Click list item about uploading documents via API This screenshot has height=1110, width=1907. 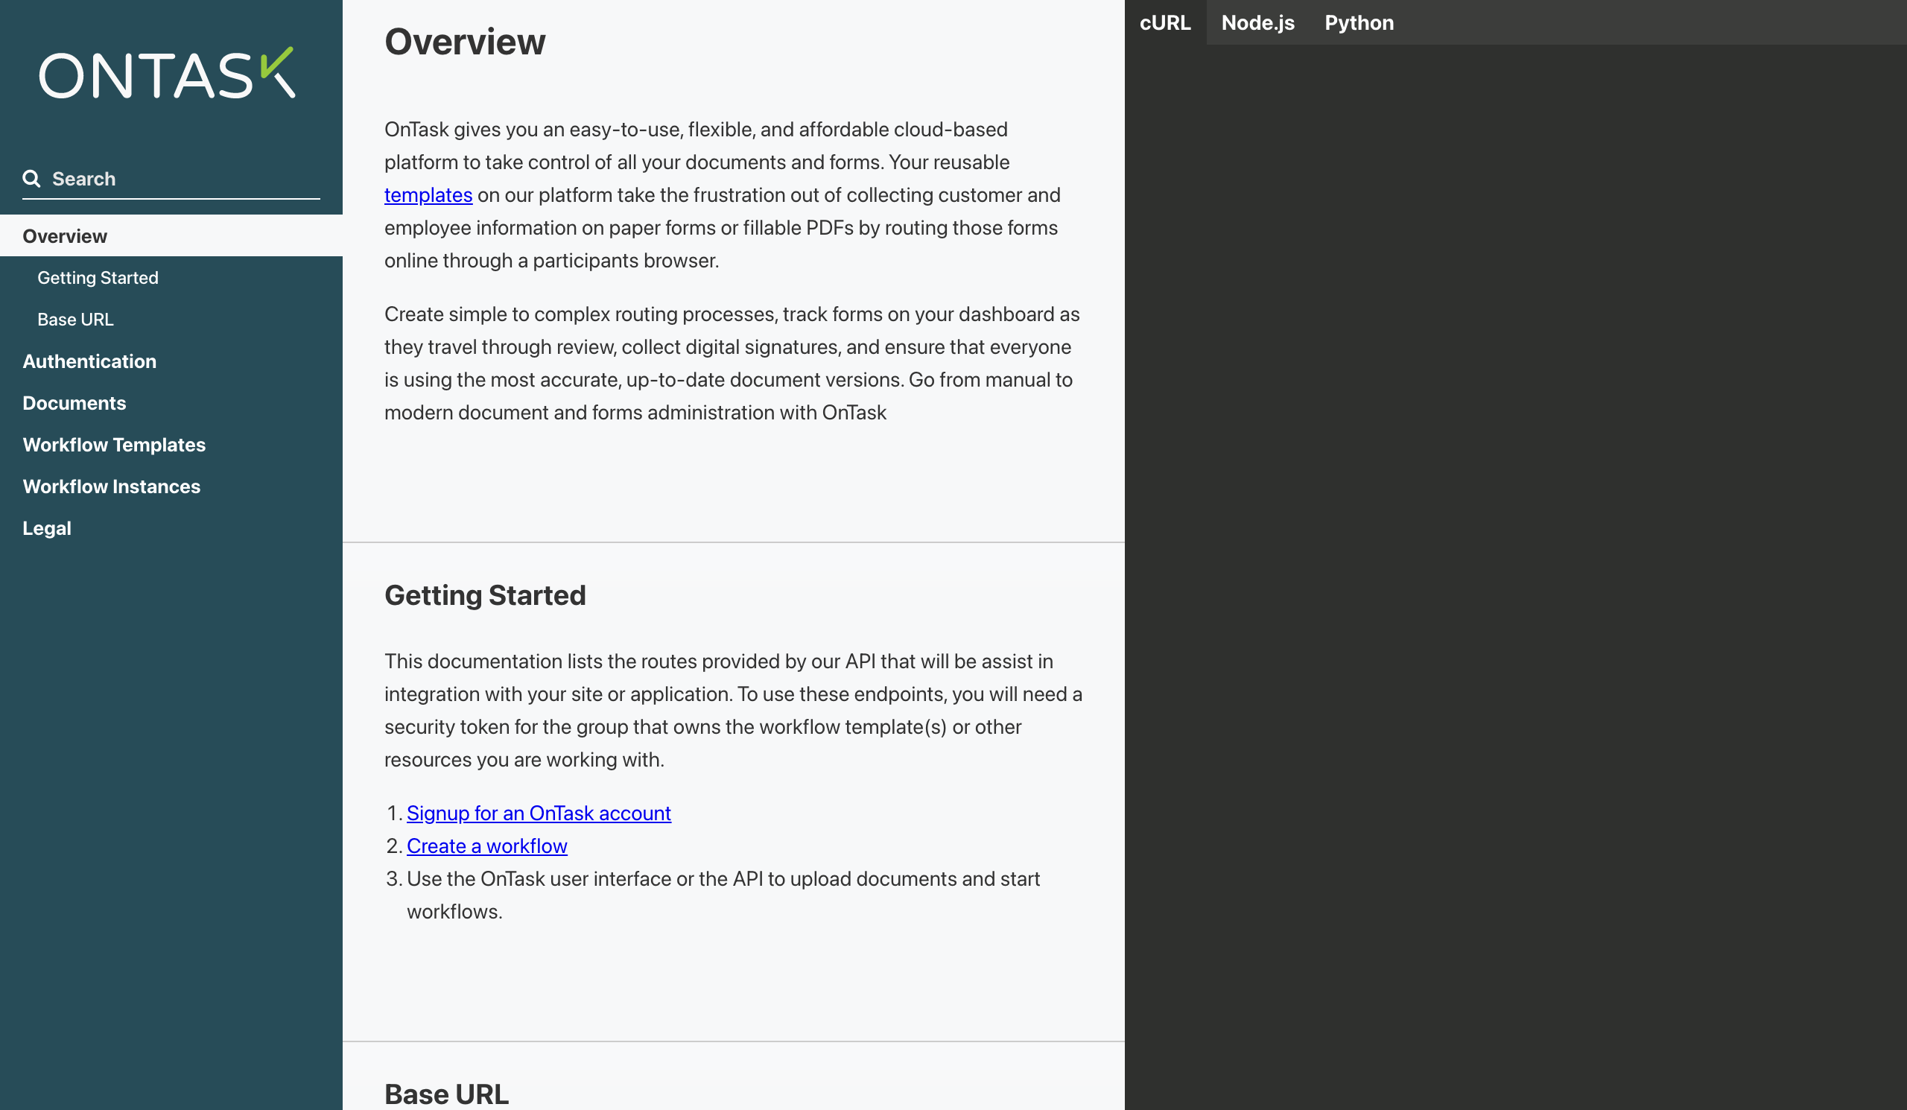coord(723,895)
